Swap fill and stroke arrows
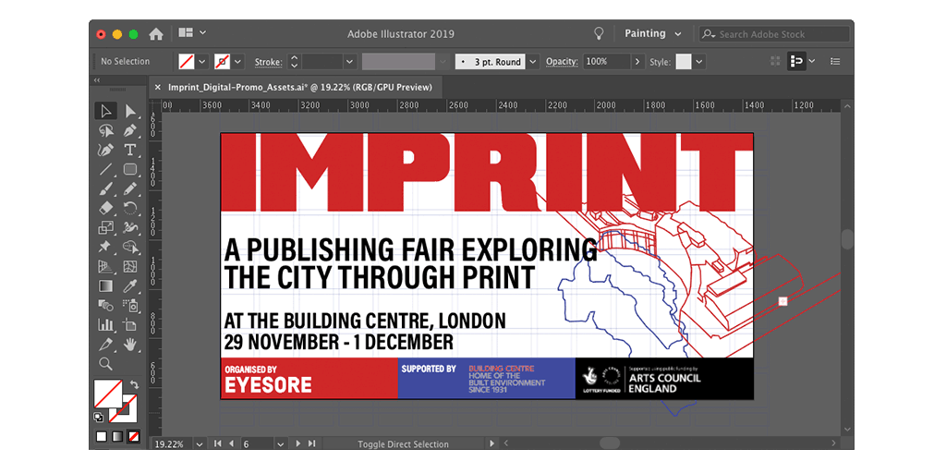The image size is (946, 473). point(135,384)
